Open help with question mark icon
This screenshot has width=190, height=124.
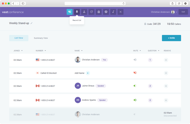pos(106,12)
